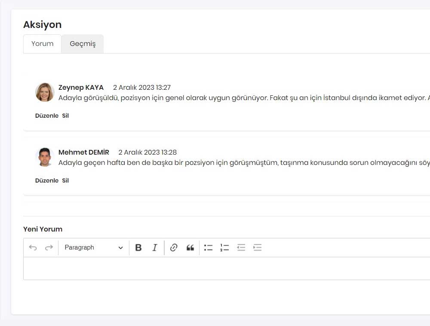Select the name Mehmet DEMİR
The height and width of the screenshot is (326, 430).
point(84,152)
